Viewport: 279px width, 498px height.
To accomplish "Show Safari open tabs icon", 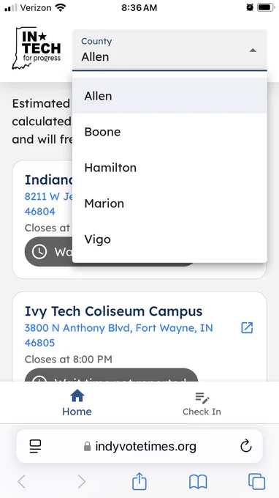I will click(x=256, y=481).
